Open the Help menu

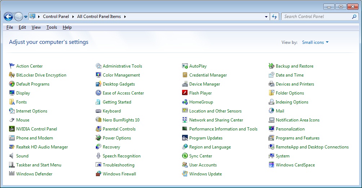pyautogui.click(x=67, y=27)
